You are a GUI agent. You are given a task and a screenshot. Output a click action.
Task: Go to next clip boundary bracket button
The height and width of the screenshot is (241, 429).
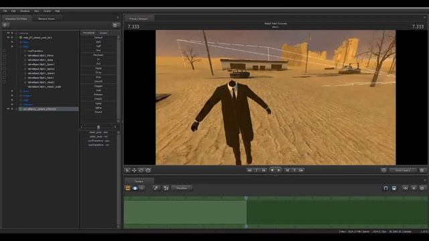pos(294,170)
